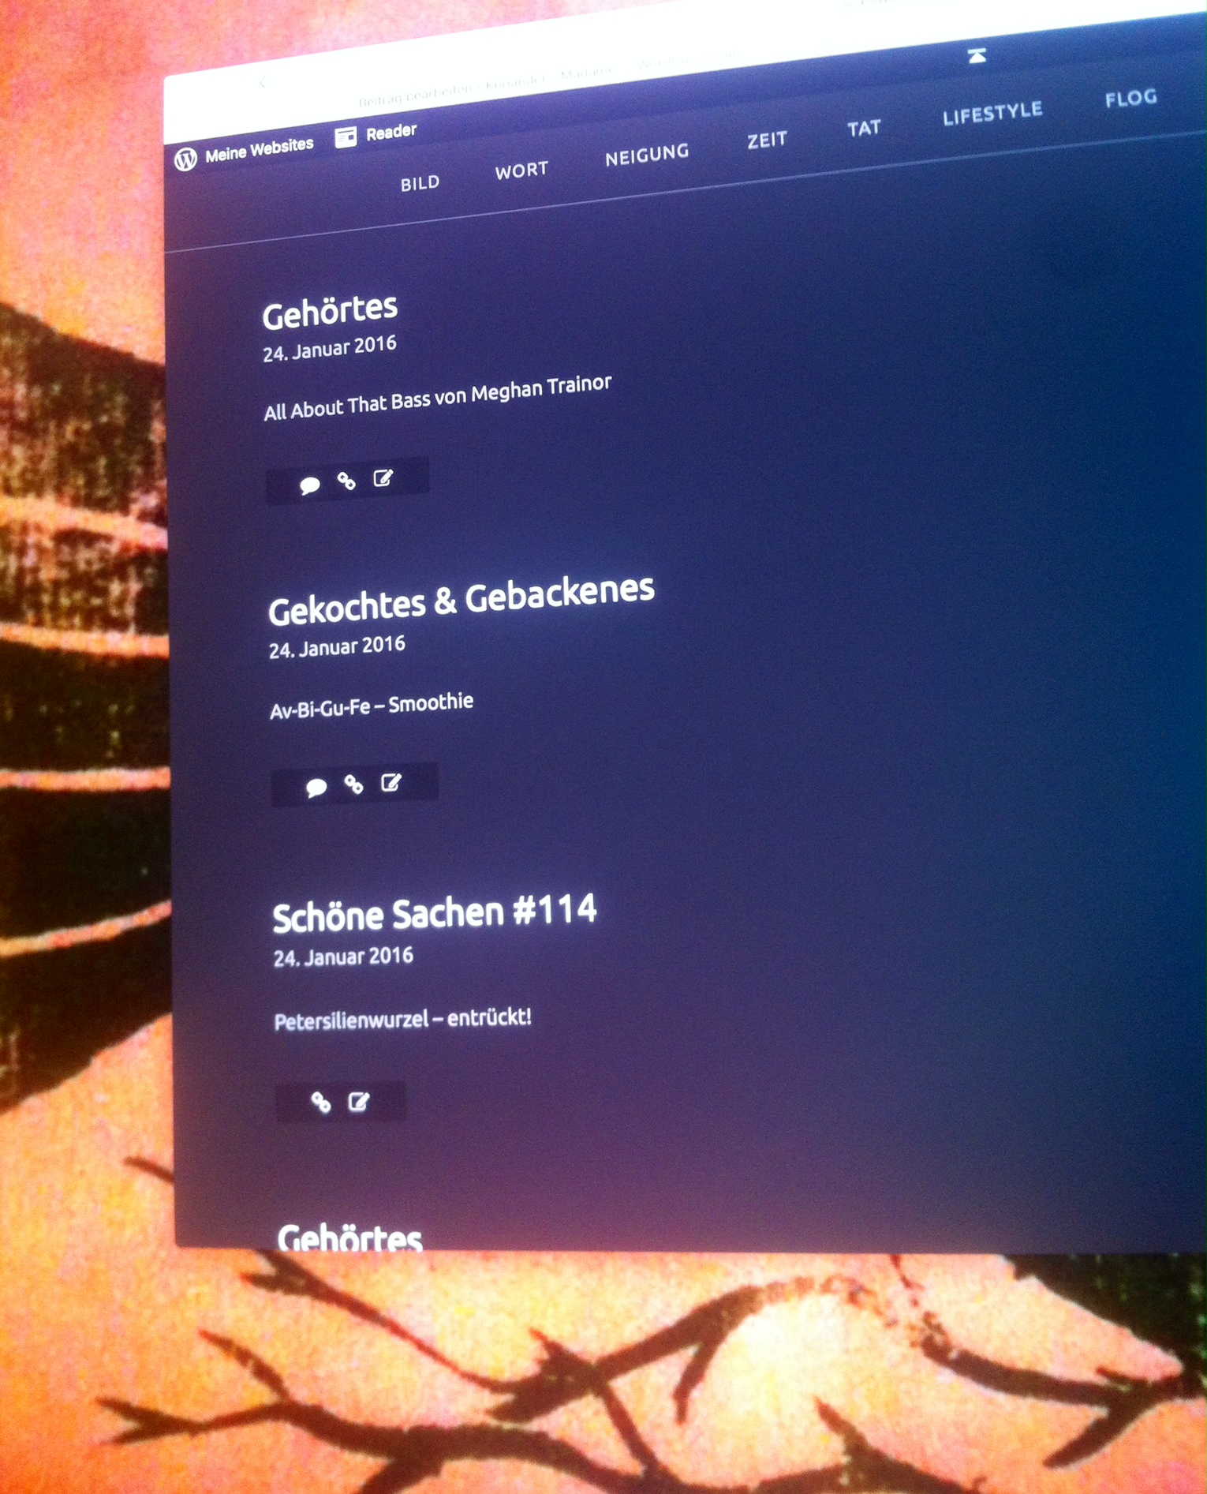Select NEIGUNG in the navigation menu
1207x1494 pixels.
(x=647, y=155)
